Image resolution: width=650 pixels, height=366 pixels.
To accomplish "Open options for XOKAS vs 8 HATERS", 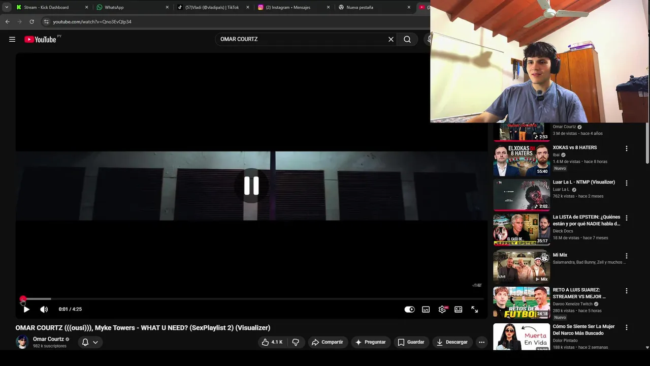I will [626, 148].
